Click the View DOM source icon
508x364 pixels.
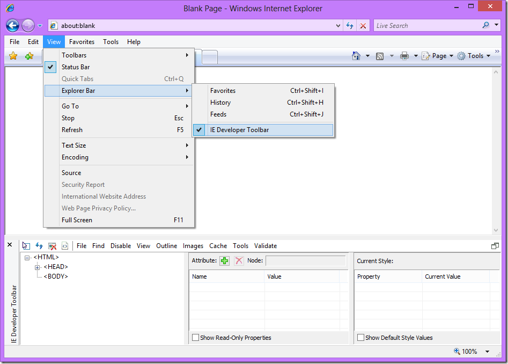point(65,246)
